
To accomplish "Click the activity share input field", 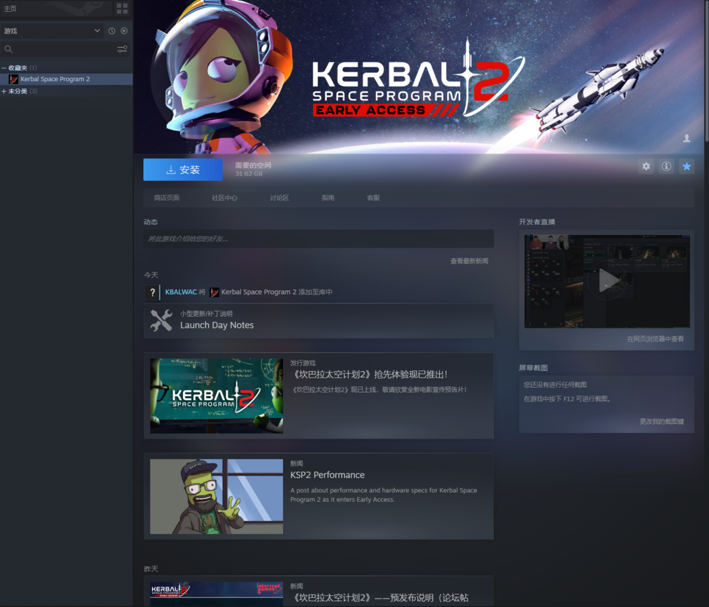I will point(318,238).
